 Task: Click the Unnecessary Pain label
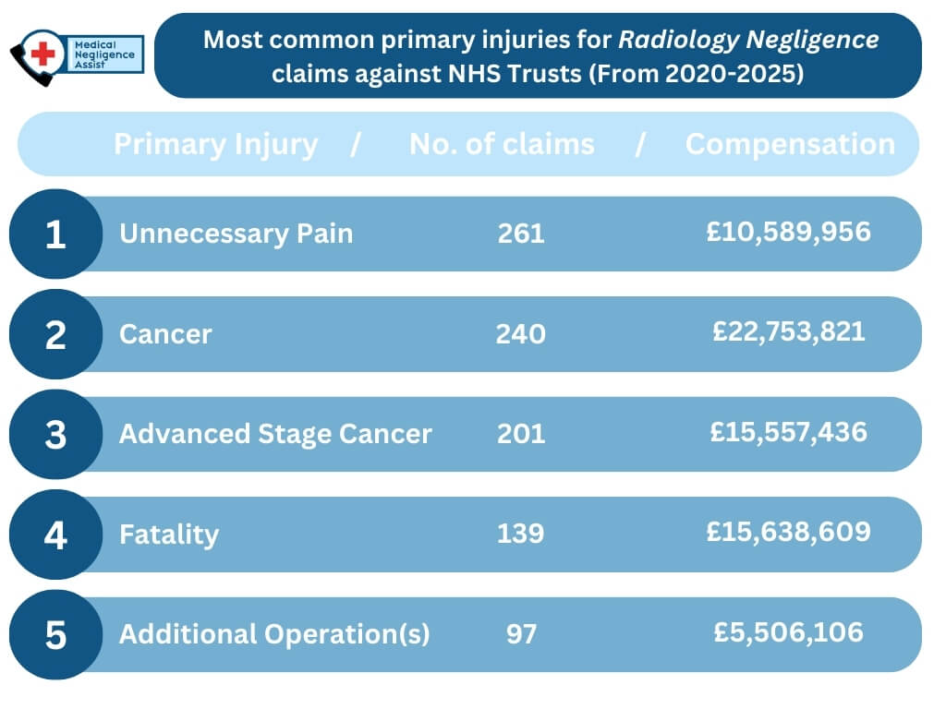tap(236, 234)
